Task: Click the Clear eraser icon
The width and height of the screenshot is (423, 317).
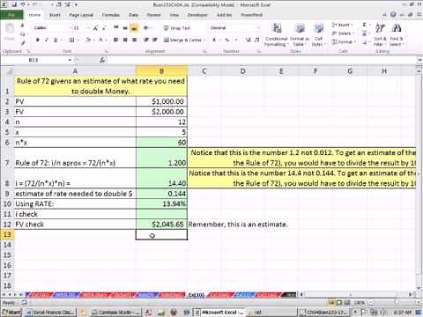Action: point(365,42)
